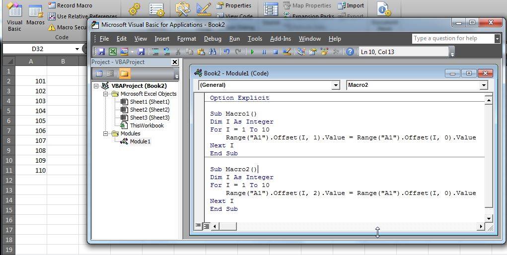Collapse the Modules folder node

point(105,133)
